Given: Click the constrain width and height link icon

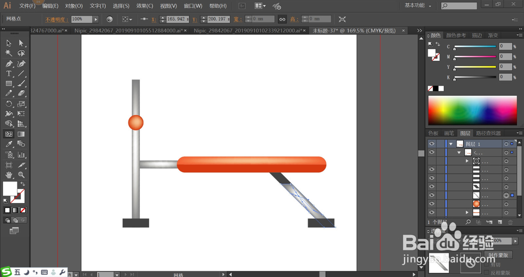Looking at the screenshot, I should [282, 19].
